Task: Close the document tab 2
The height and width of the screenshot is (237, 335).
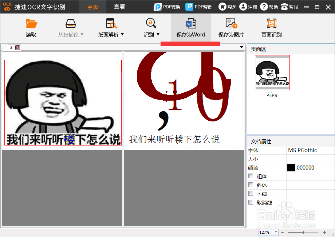Action: 18,47
